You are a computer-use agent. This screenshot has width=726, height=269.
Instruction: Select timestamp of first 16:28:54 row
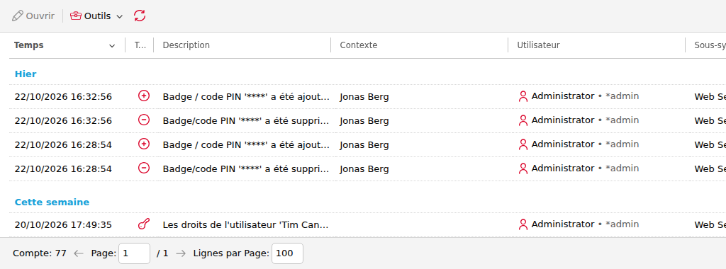point(63,145)
